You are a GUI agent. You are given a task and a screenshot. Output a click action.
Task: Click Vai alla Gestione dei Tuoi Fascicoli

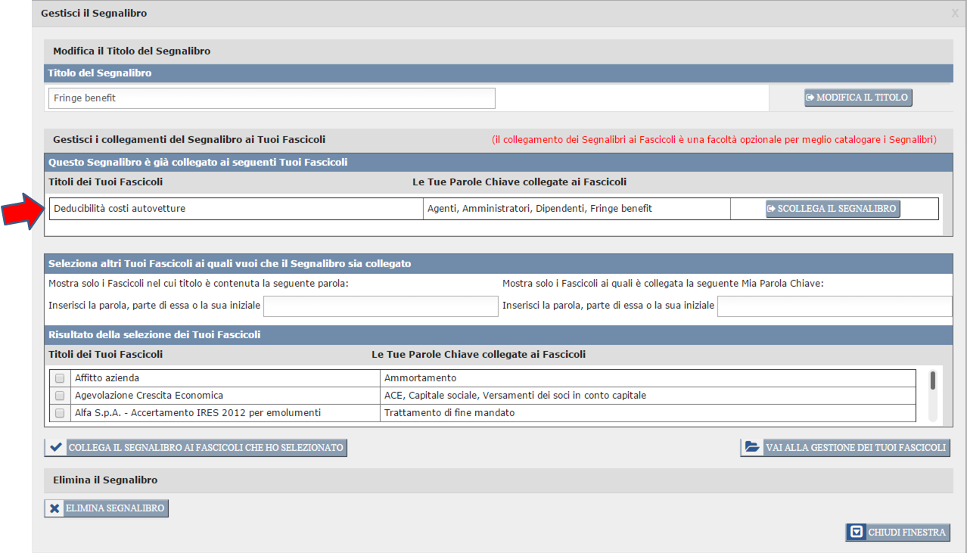[855, 448]
